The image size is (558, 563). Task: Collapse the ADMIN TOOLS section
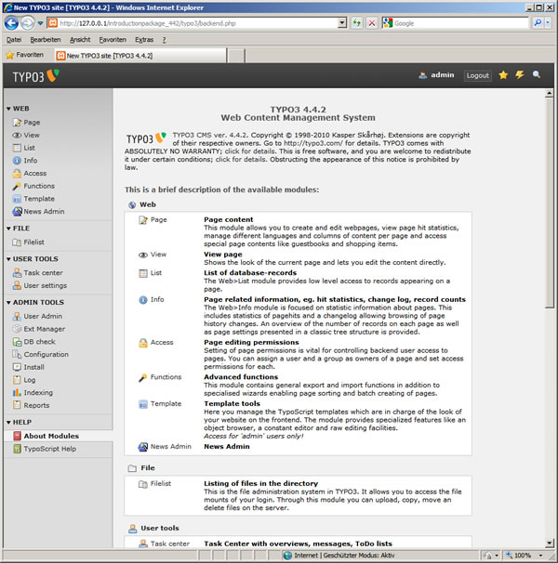click(x=7, y=302)
